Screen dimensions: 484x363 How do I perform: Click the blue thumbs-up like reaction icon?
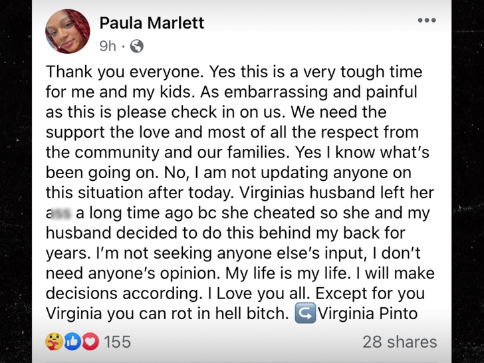72,342
